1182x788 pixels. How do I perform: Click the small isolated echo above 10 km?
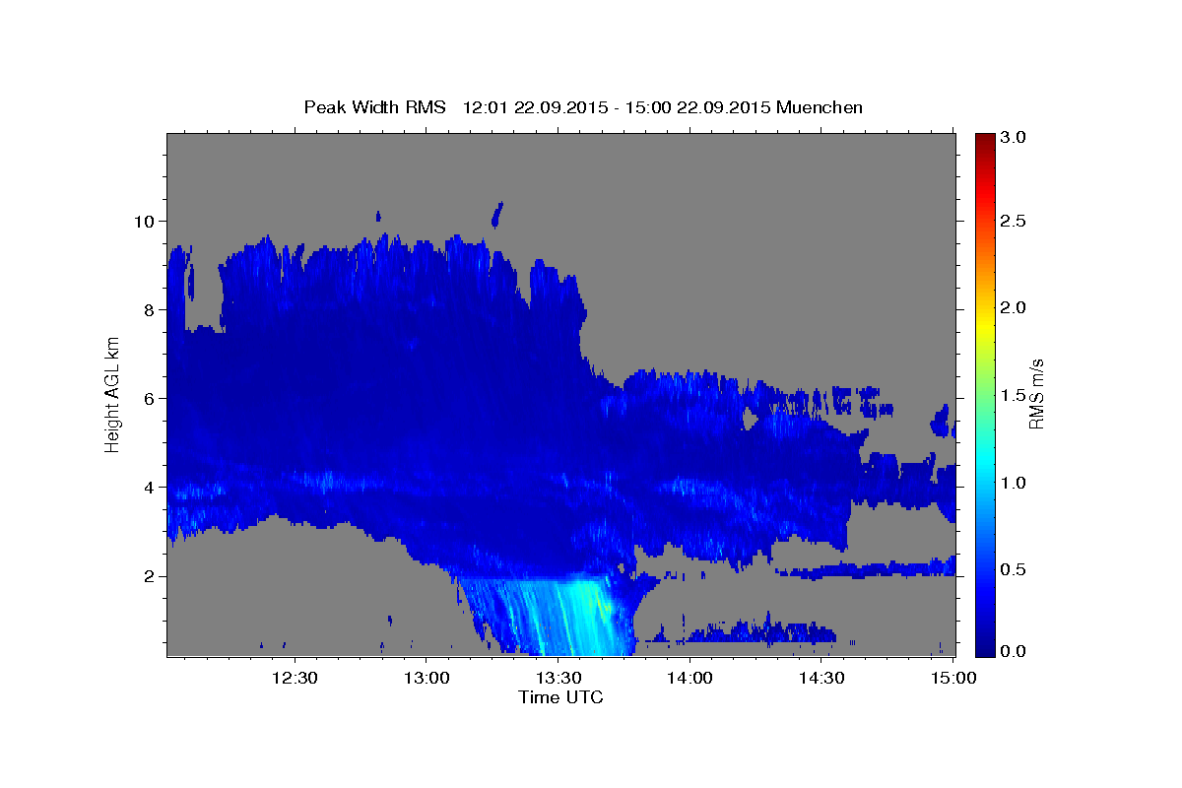click(x=498, y=213)
